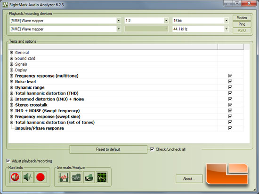Click the RightMark title bar app icon

coord(5,5)
